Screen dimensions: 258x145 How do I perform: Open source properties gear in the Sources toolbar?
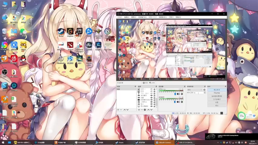(x=145, y=110)
